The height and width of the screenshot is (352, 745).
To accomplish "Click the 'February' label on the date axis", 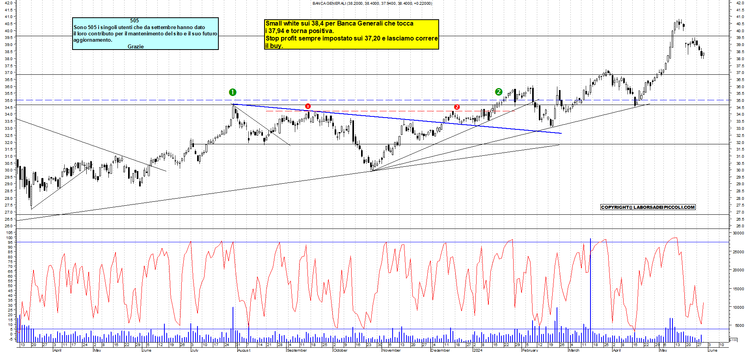I will (x=530, y=350).
